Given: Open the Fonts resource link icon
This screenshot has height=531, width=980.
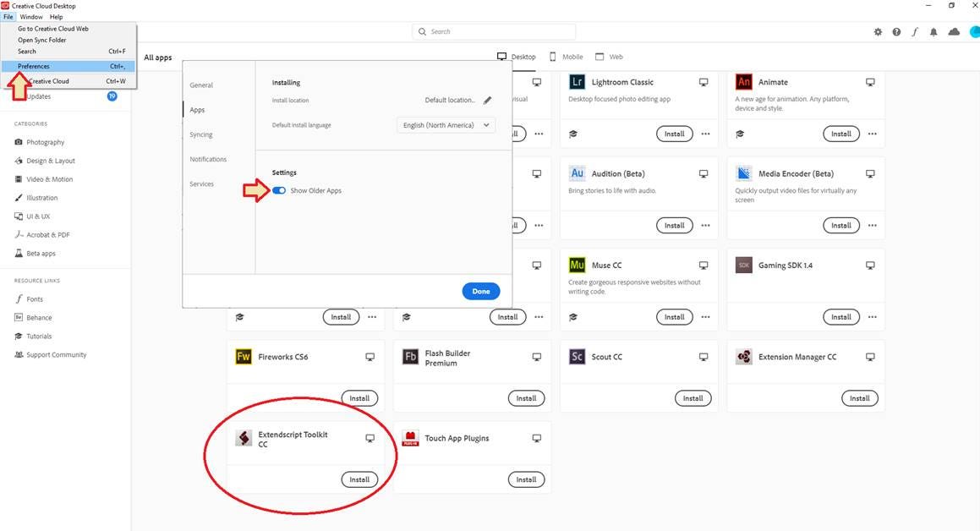Looking at the screenshot, I should point(19,298).
